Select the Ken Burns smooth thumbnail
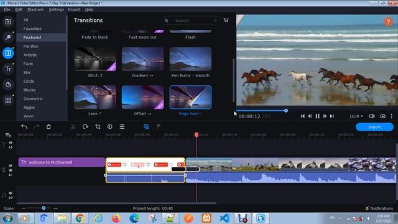This screenshot has height=224, width=398. [x=190, y=59]
